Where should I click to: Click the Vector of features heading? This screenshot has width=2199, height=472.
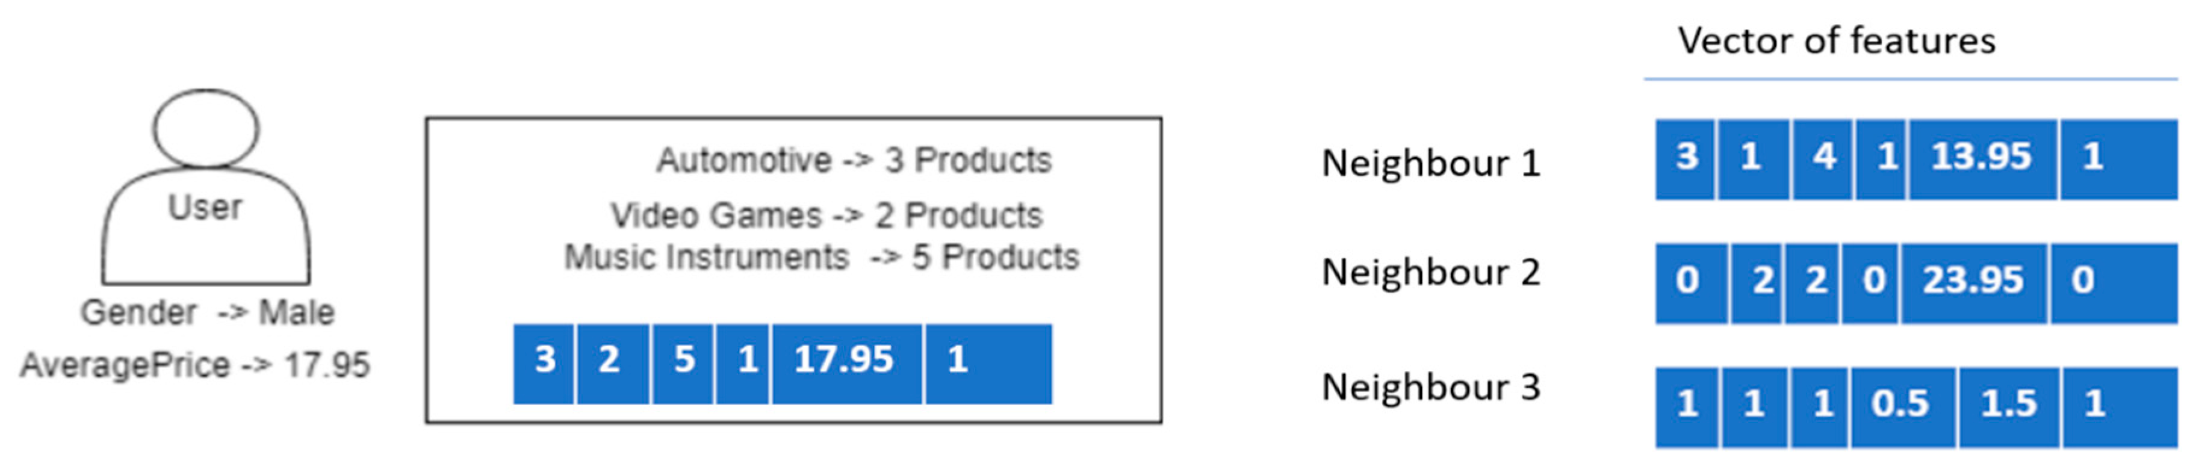(x=1835, y=41)
